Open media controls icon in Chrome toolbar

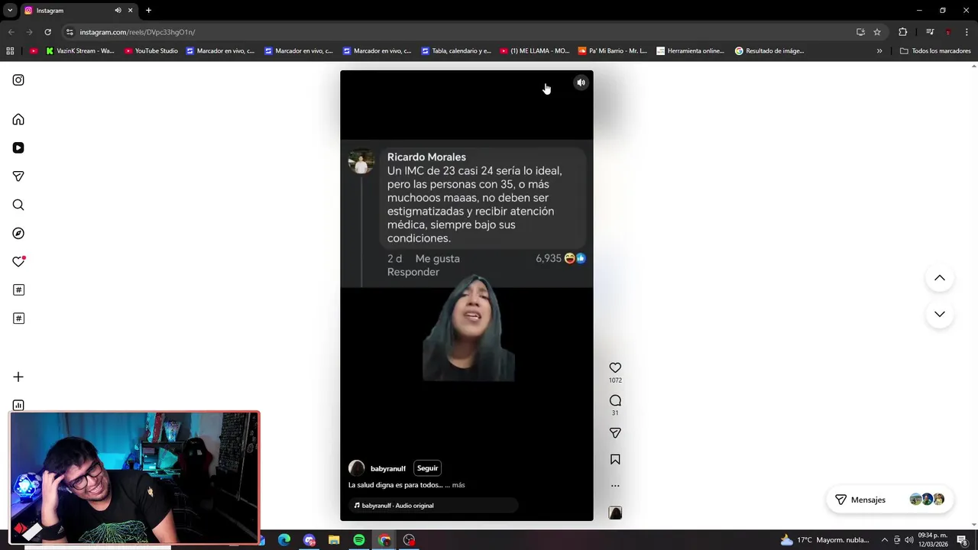[x=930, y=32]
